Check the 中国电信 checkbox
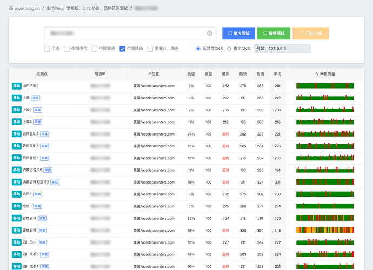Screen dimensions: 373x270 point(66,49)
